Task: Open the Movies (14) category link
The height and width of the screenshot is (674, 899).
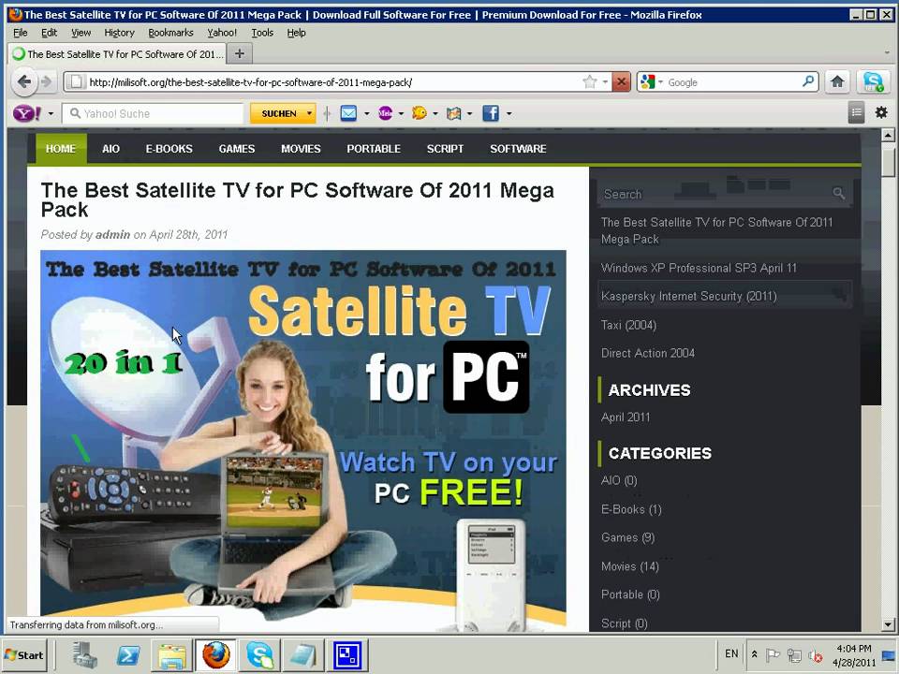Action: [630, 566]
